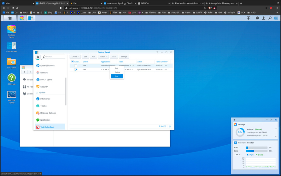This screenshot has height=176, width=281.
Task: Open the Action dropdown
Action: [103, 57]
